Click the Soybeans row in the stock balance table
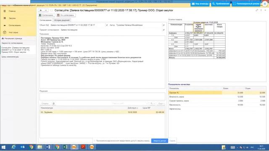269x151 pixels. click(197, 33)
